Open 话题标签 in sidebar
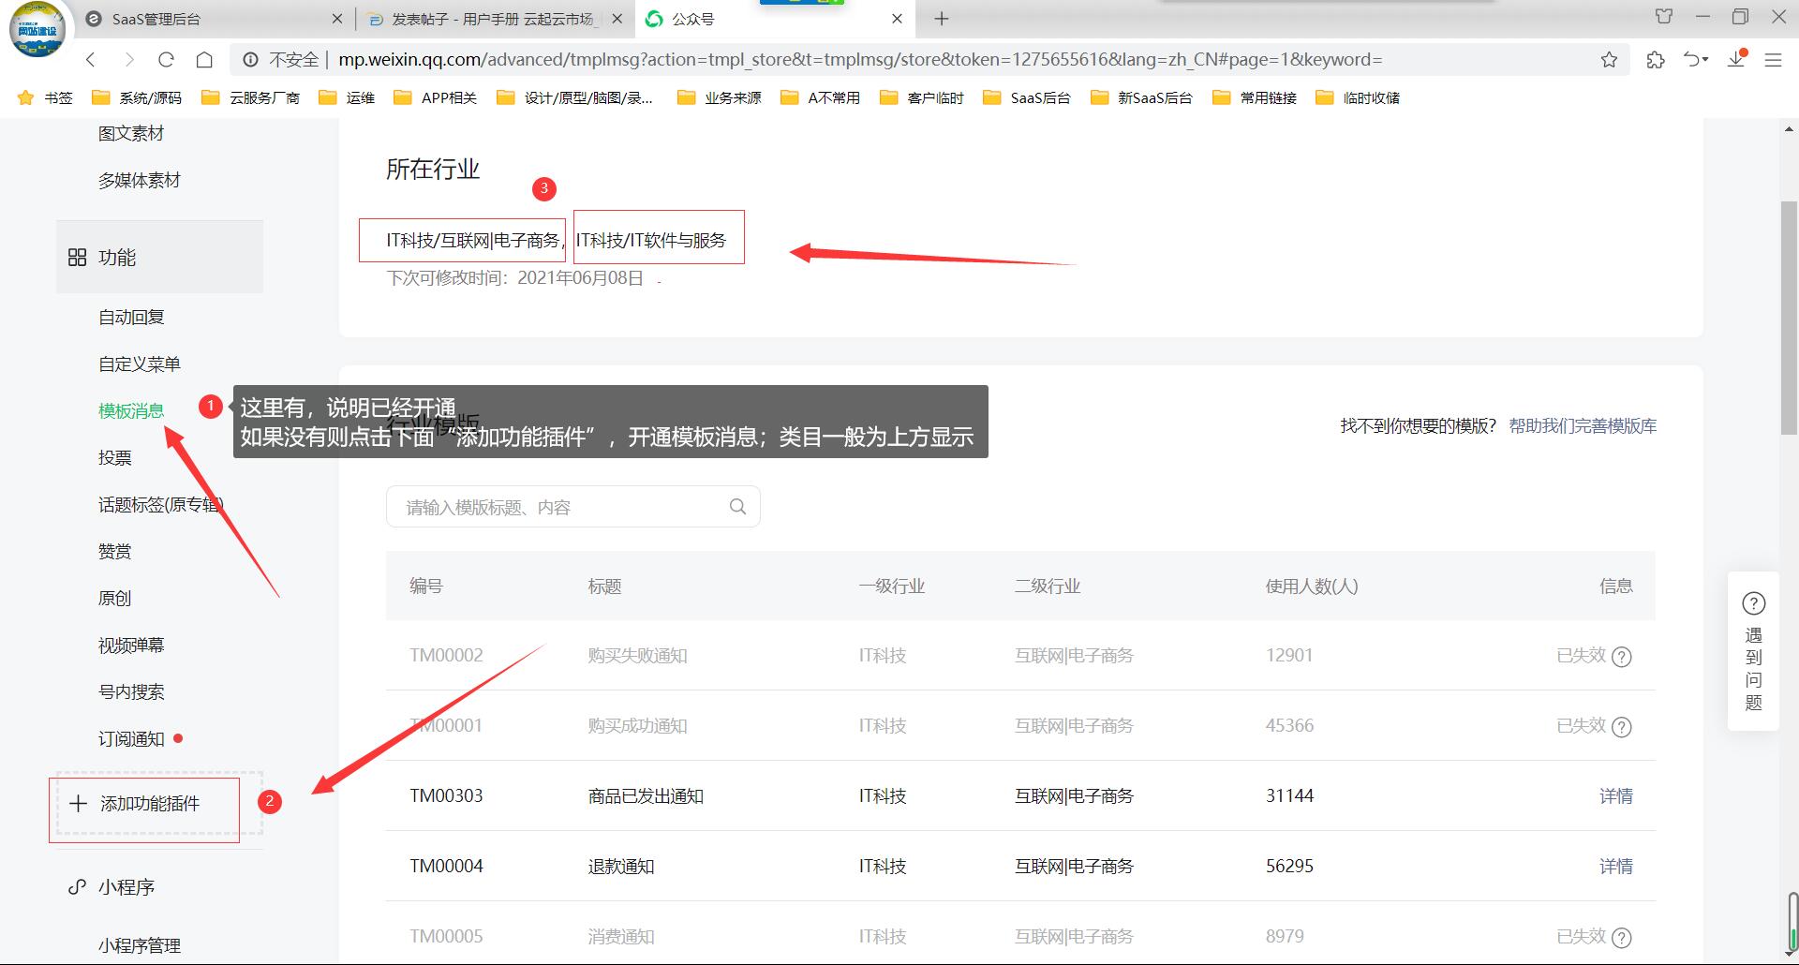This screenshot has height=965, width=1799. (160, 505)
